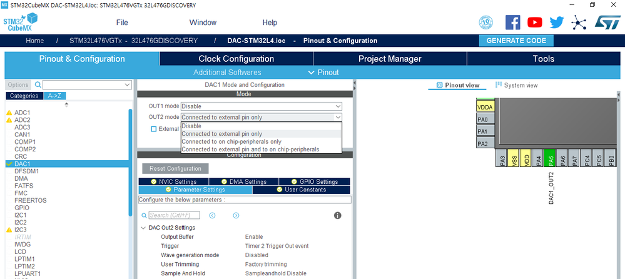Open the Facebook icon link

[x=512, y=23]
